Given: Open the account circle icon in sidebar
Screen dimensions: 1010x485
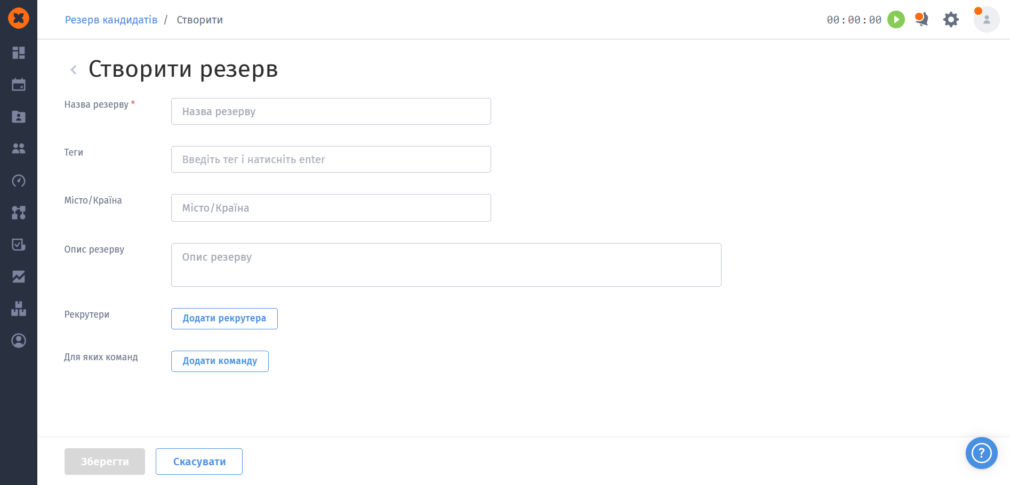Looking at the screenshot, I should [x=19, y=341].
